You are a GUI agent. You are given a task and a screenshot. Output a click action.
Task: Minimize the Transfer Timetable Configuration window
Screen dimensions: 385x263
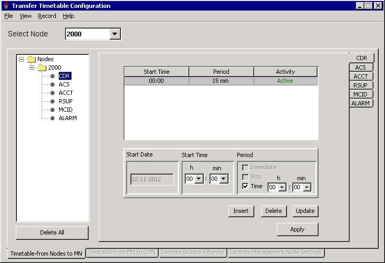(x=360, y=6)
